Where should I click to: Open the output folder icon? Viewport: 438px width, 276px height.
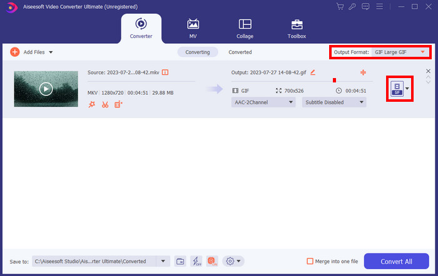(180, 262)
